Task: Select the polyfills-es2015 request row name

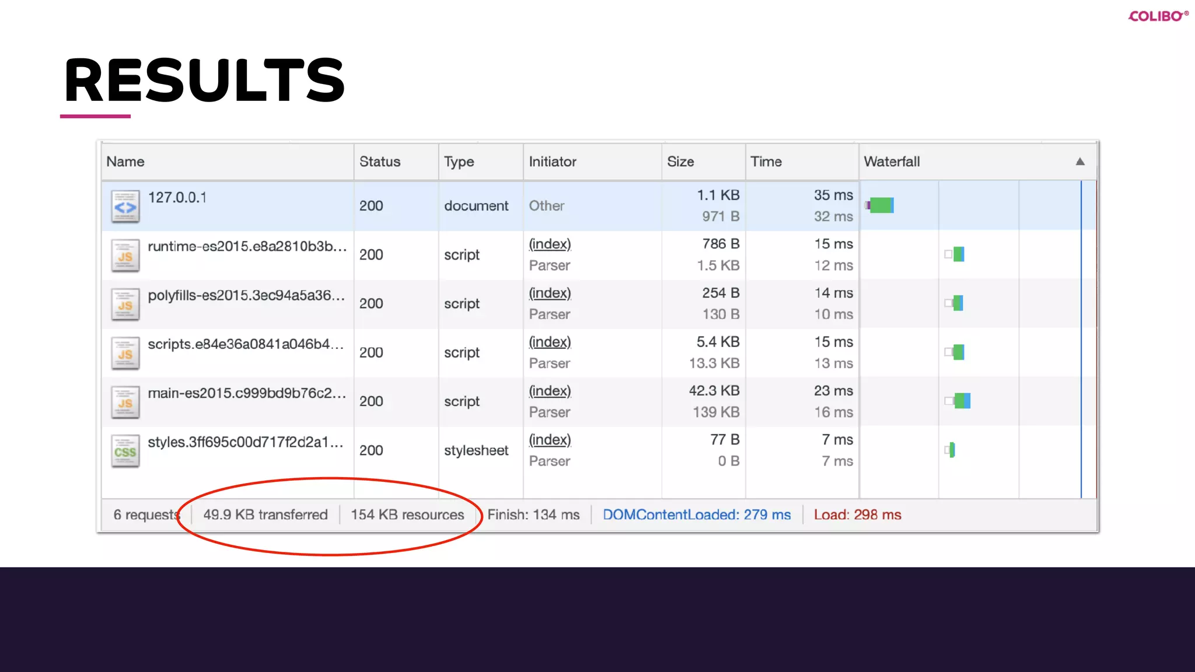Action: 246,295
